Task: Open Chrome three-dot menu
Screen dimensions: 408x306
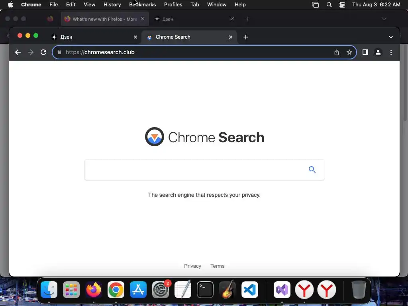Action: (x=391, y=52)
